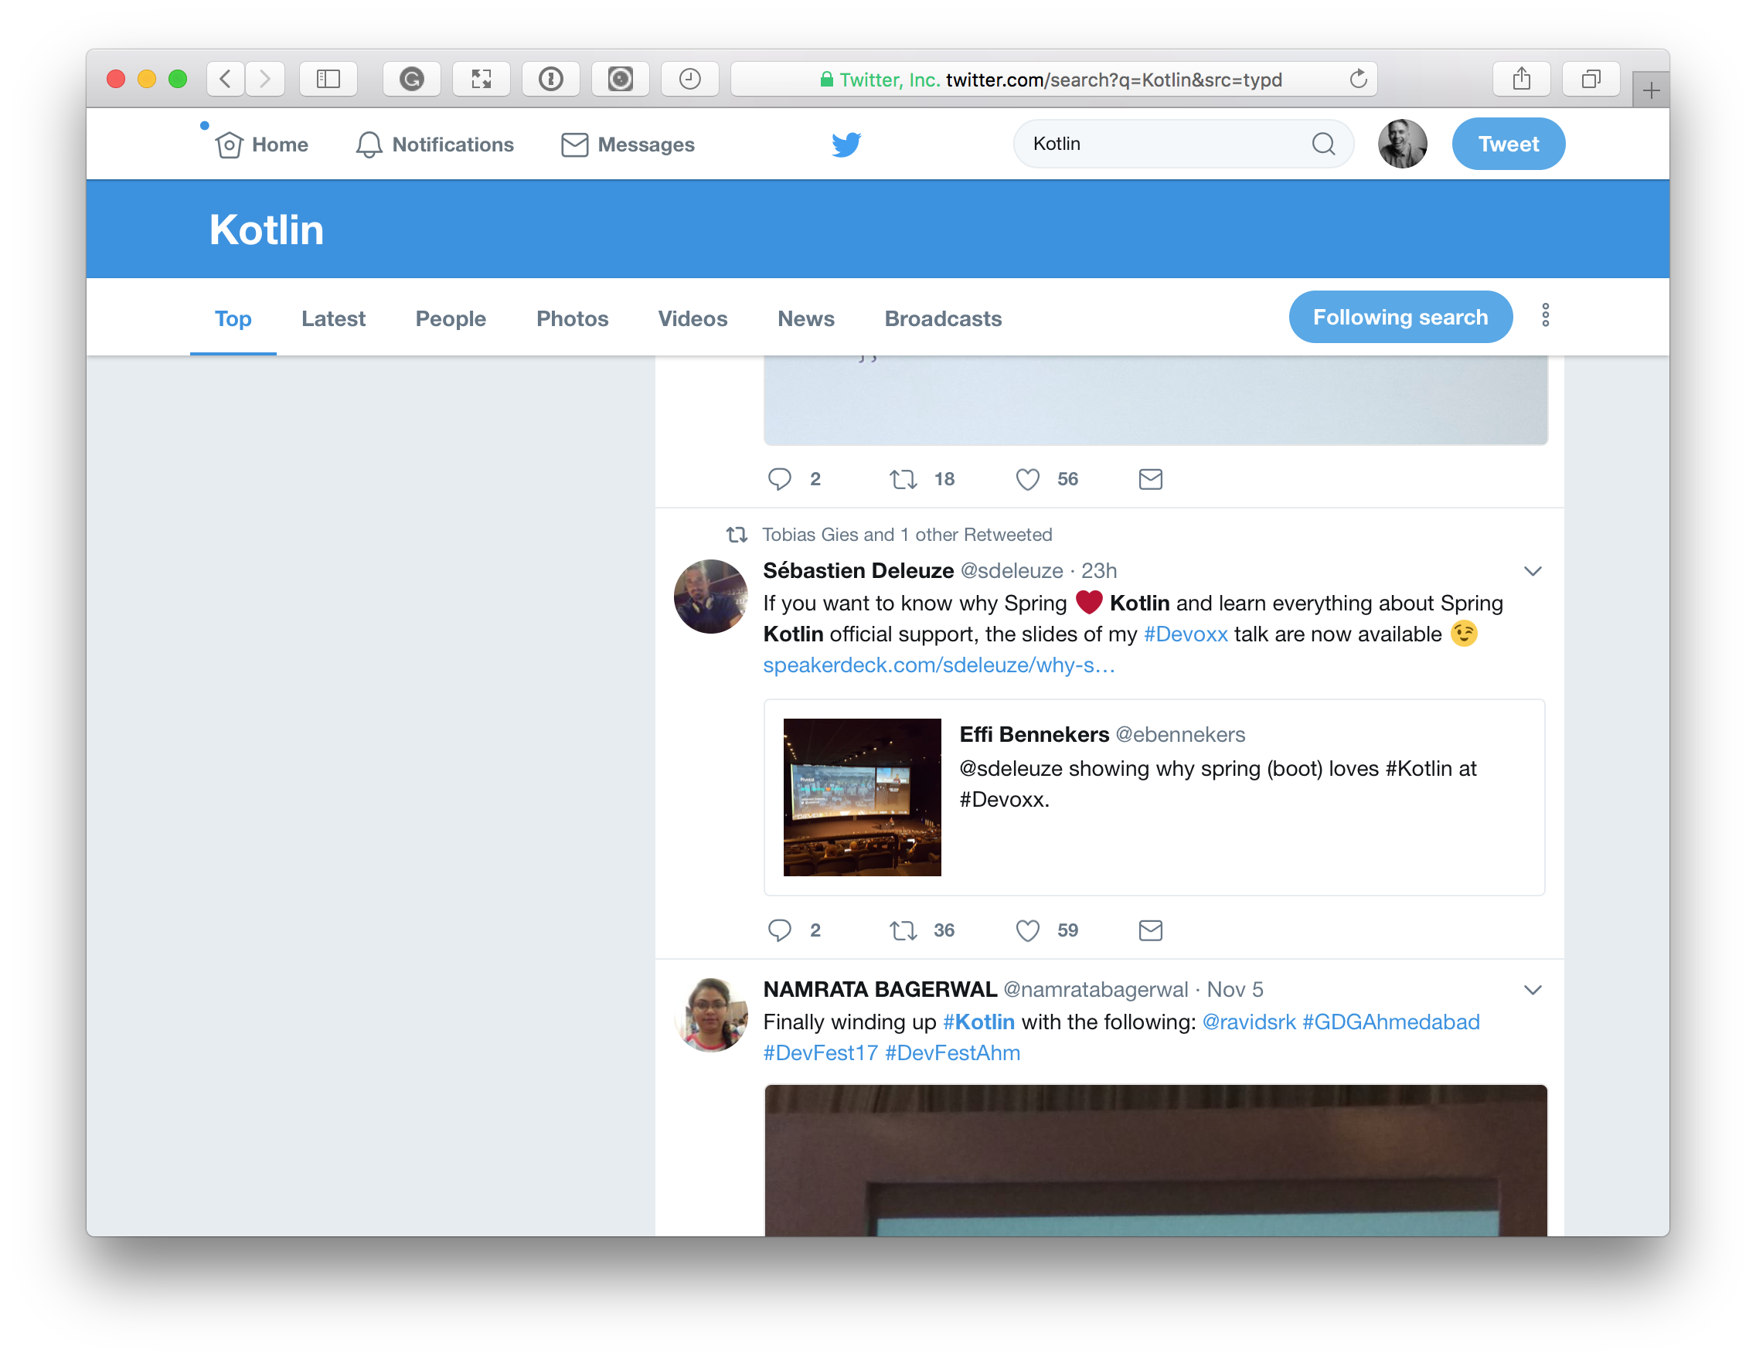The width and height of the screenshot is (1756, 1360).
Task: Click Safari's share icon
Action: pos(1520,79)
